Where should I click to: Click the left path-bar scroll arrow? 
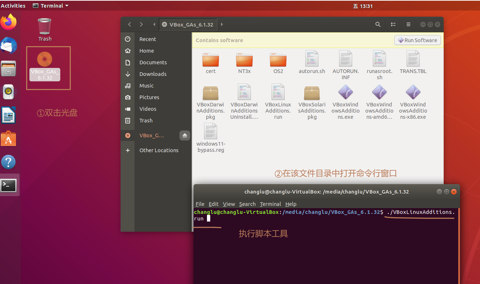coord(154,24)
